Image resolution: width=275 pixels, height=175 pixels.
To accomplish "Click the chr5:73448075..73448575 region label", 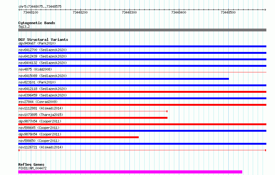I will [x=40, y=6].
